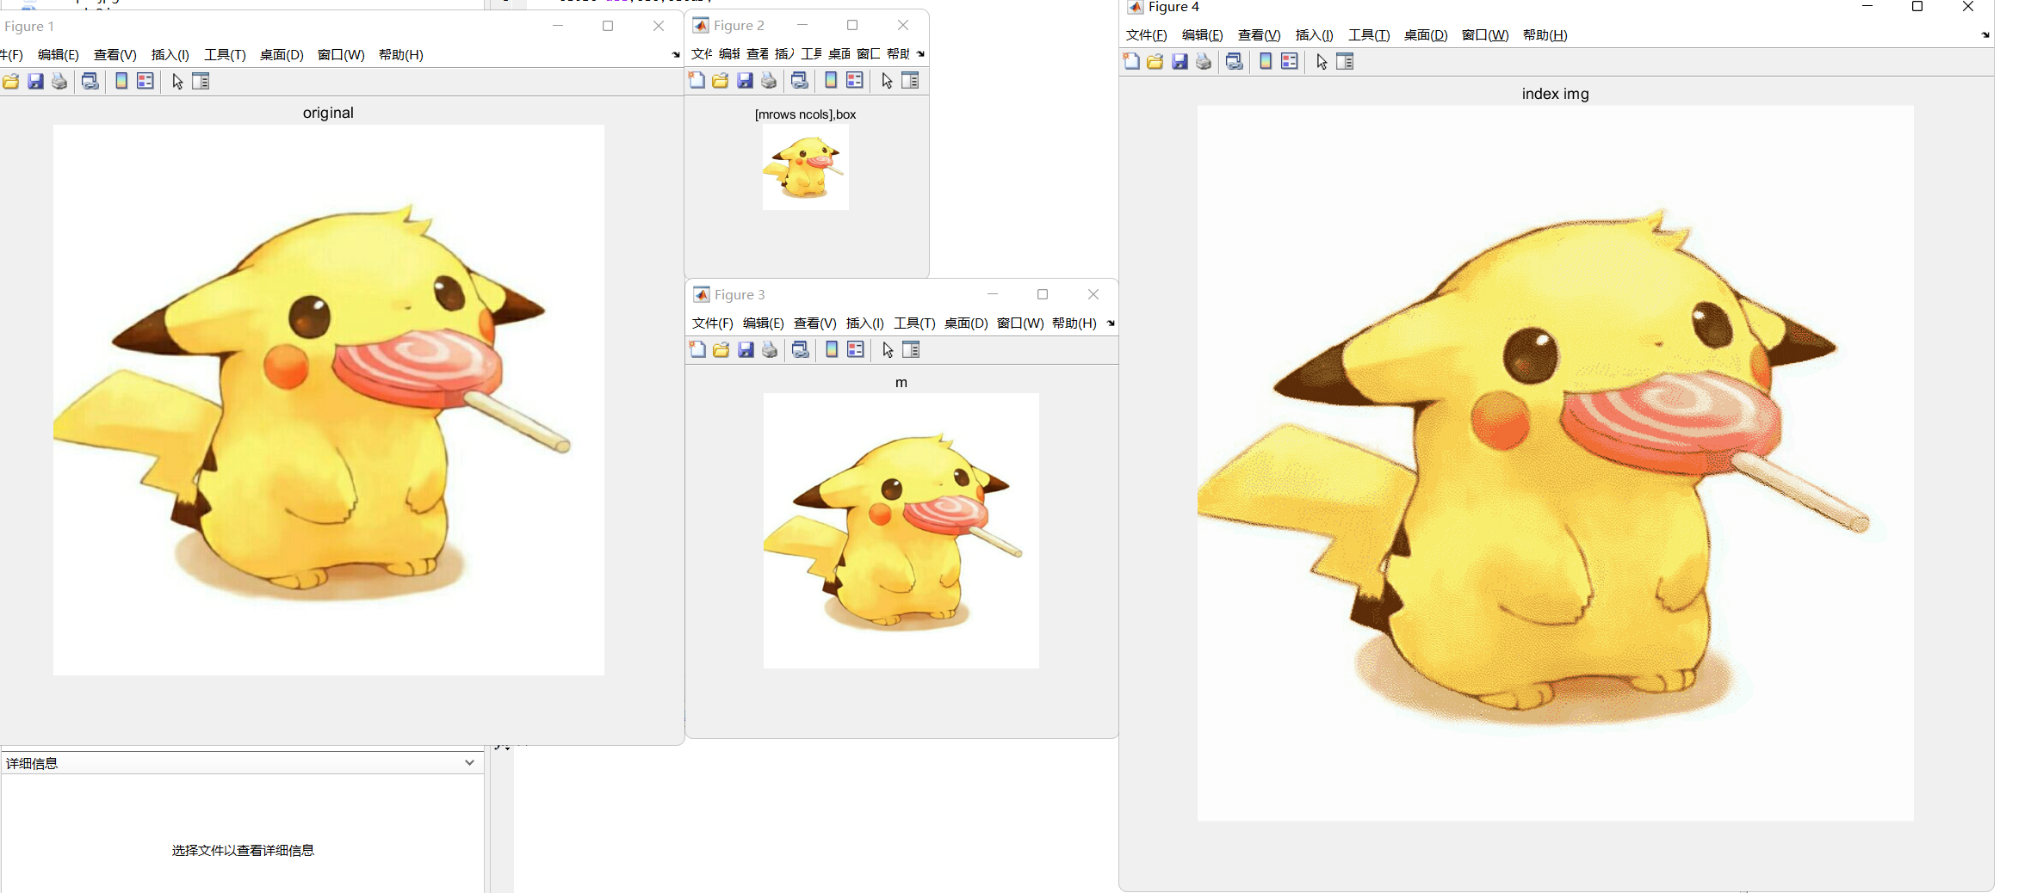This screenshot has height=893, width=2031.
Task: Insert legend in Figure 2
Action: [855, 81]
